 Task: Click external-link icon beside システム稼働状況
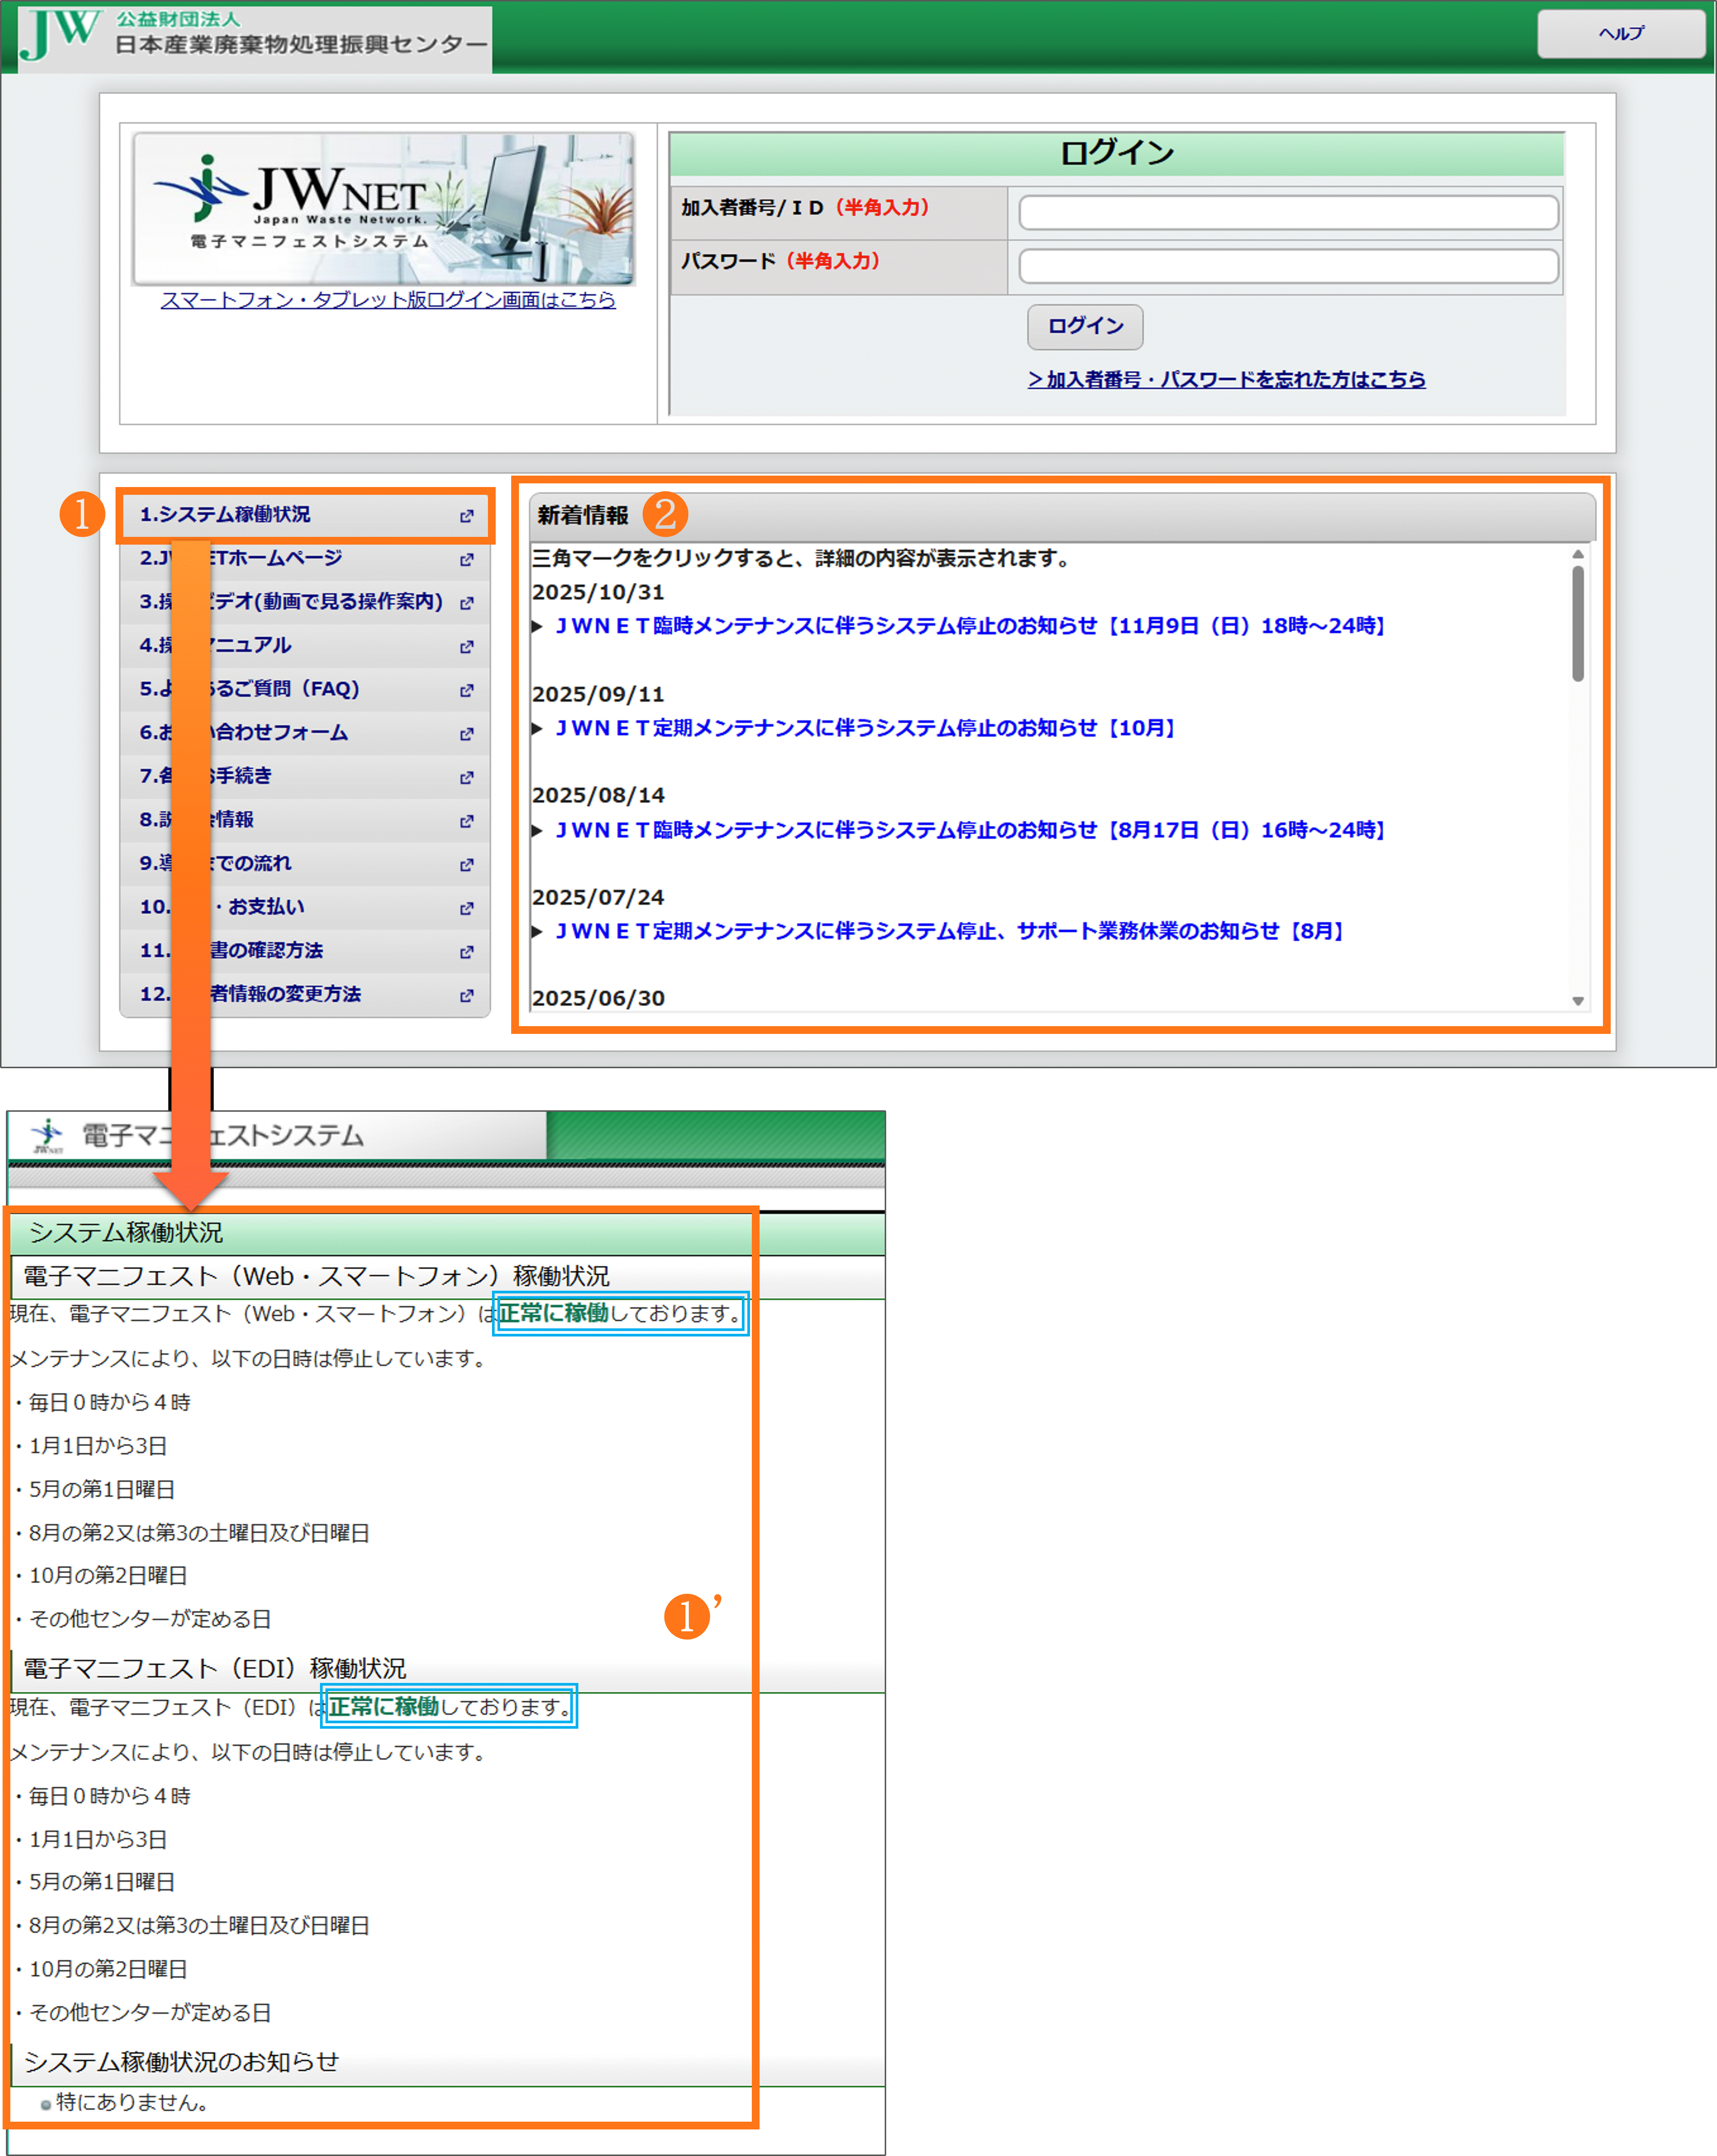pos(466,516)
